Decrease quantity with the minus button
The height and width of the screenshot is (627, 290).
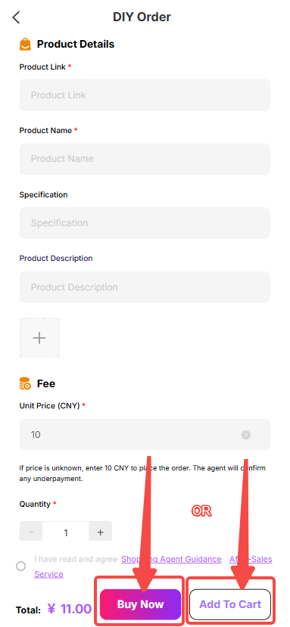click(x=31, y=532)
